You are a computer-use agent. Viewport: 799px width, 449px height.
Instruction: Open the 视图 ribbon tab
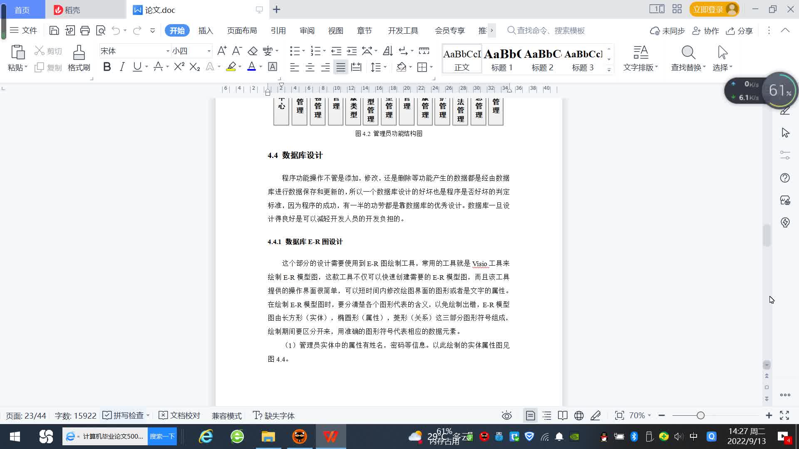[x=335, y=31]
